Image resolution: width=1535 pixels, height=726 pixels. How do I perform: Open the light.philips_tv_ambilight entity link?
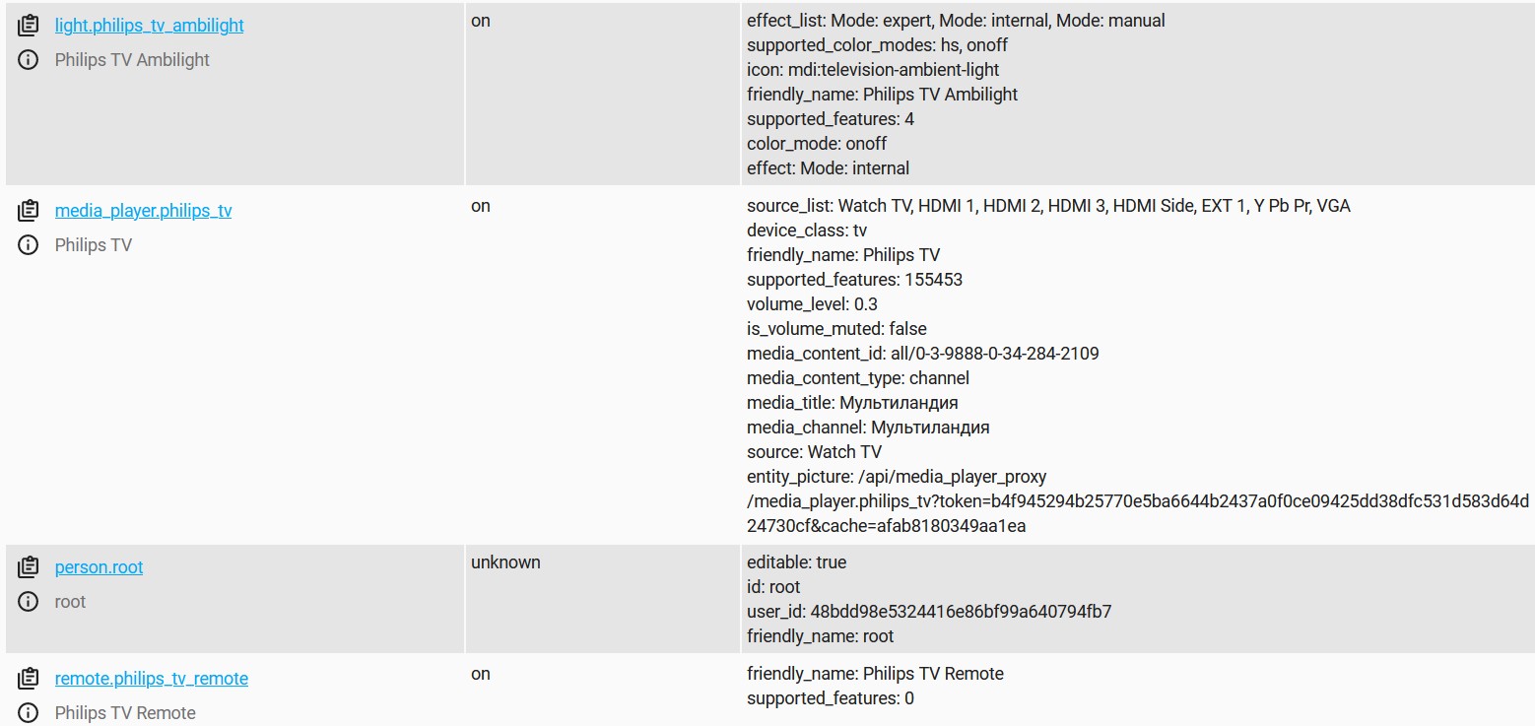tap(148, 25)
